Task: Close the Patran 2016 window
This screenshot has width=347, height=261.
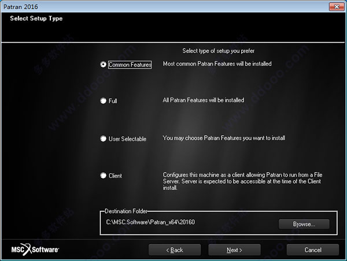Action: [337, 6]
